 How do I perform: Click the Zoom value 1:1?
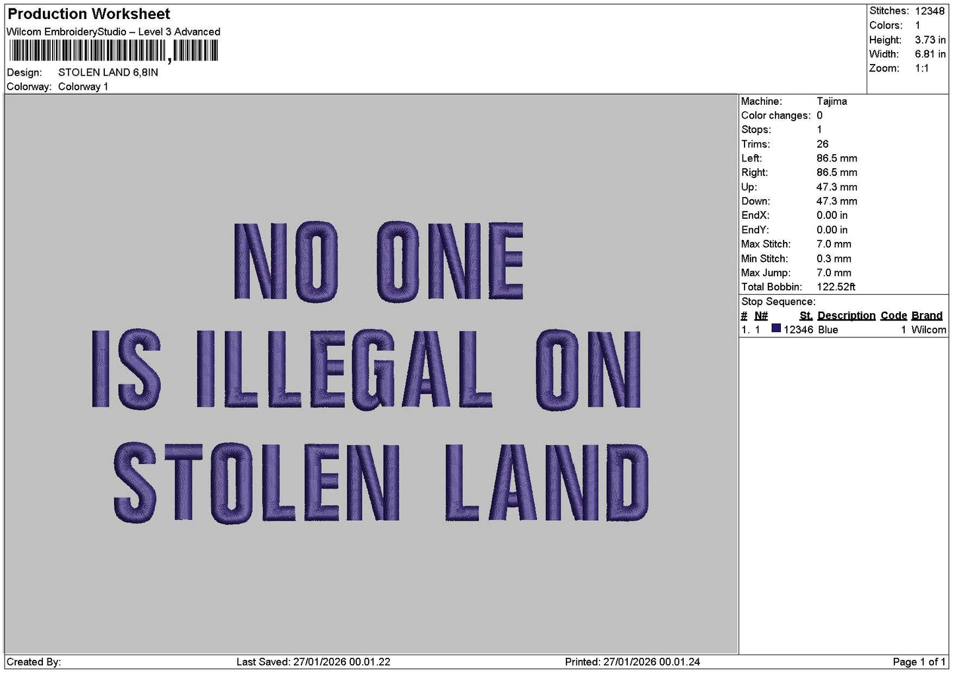coord(921,69)
